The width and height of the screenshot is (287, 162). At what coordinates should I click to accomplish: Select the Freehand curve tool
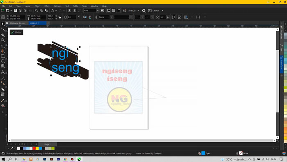click(x=2, y=46)
